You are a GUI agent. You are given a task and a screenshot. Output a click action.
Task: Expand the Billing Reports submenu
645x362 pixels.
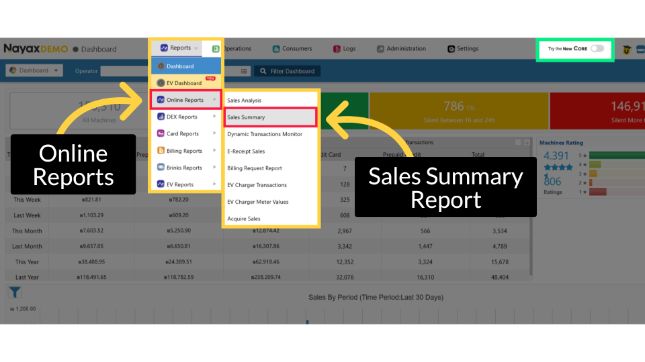pos(186,151)
